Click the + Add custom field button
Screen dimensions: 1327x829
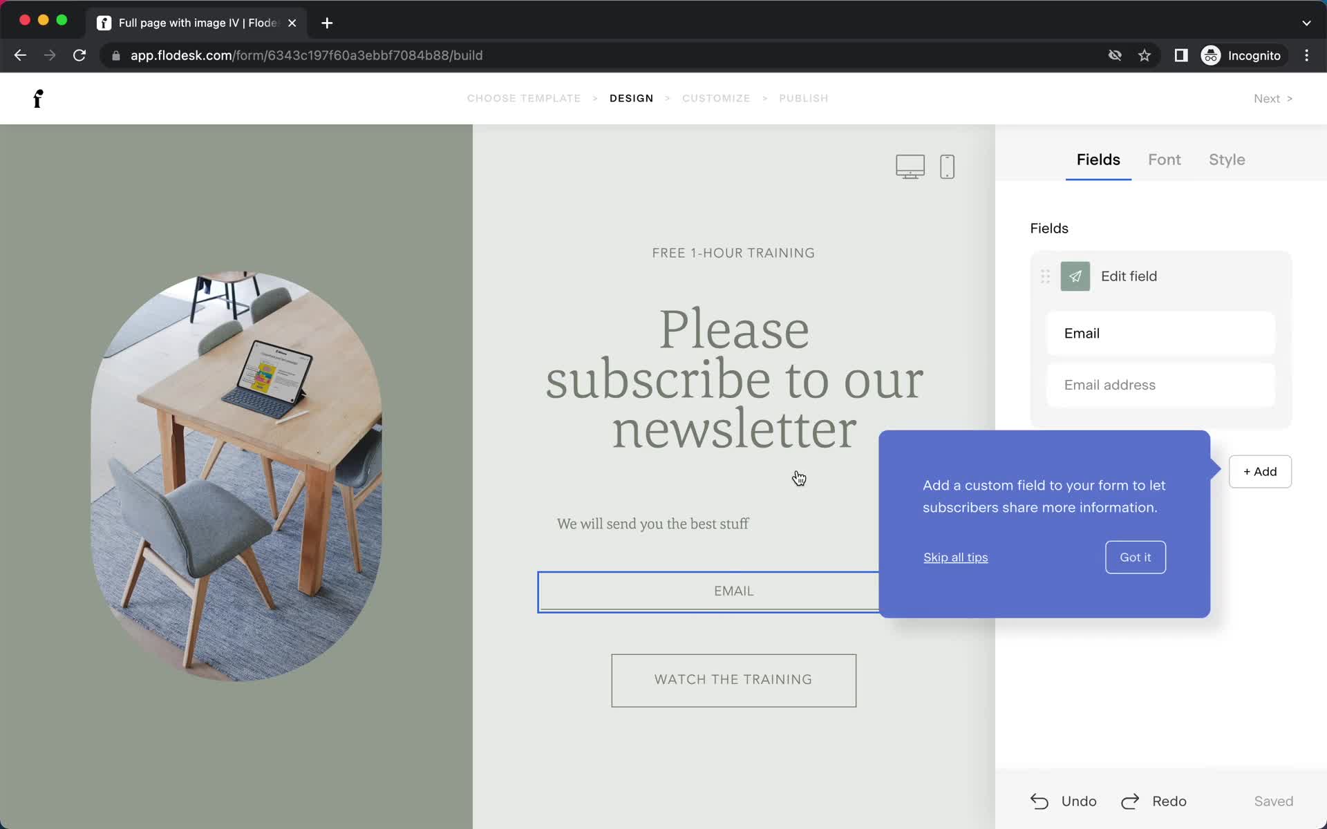pyautogui.click(x=1260, y=471)
